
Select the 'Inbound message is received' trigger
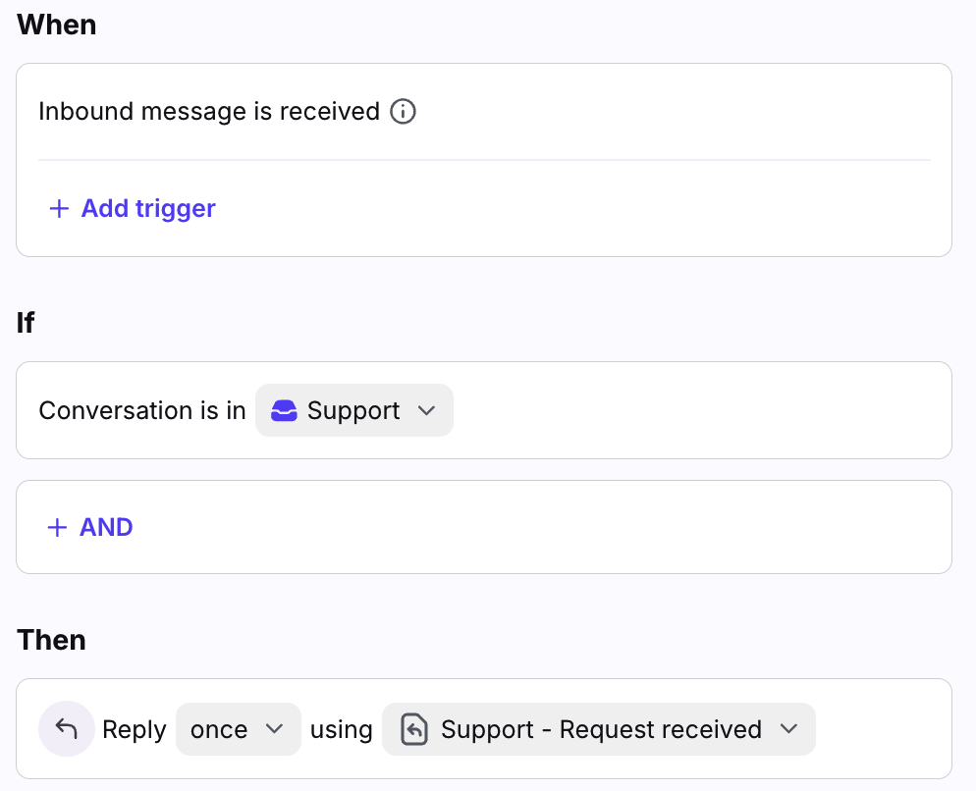pyautogui.click(x=209, y=112)
